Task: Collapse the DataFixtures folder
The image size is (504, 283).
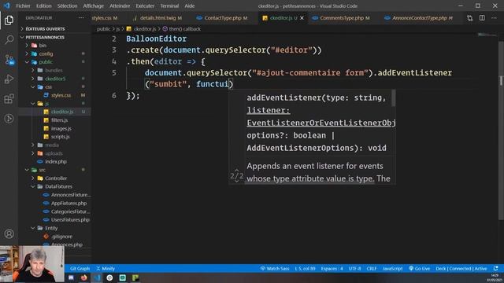Action: click(x=58, y=186)
